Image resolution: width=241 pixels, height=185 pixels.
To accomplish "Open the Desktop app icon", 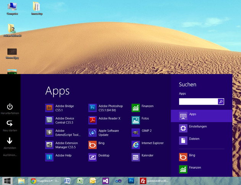I will [93, 157].
